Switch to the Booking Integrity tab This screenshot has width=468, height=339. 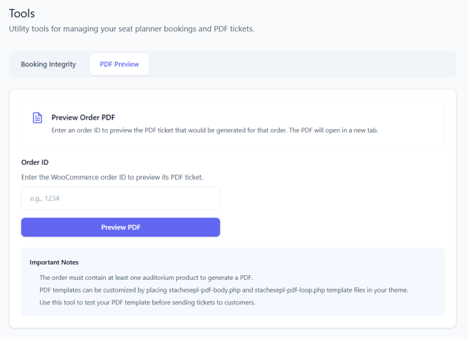click(49, 64)
